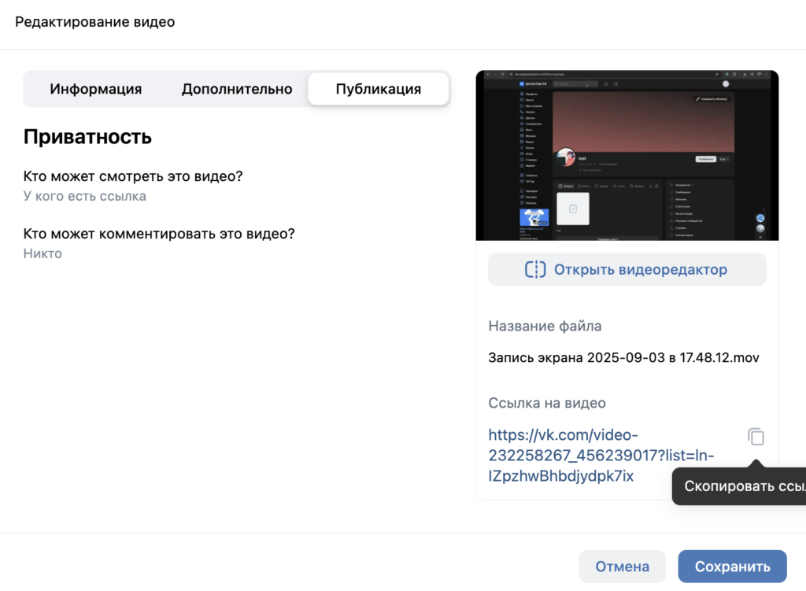The height and width of the screenshot is (591, 806).
Task: Click the notification bell in the video preview
Action: click(605, 83)
